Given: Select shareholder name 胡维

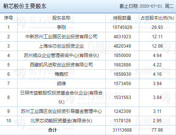Looking at the screenshot, I should tap(61, 84).
